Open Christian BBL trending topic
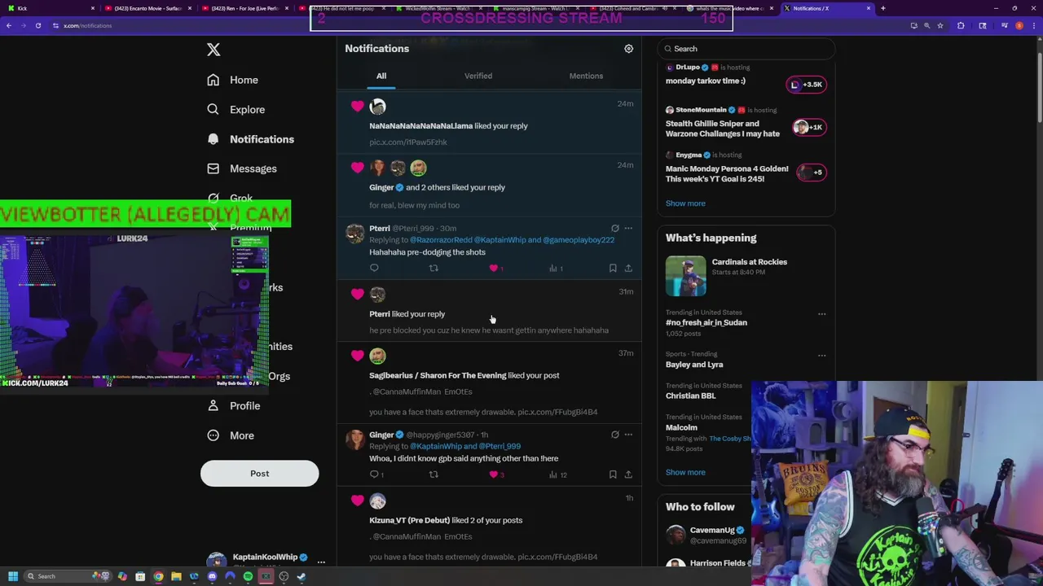 pos(691,396)
